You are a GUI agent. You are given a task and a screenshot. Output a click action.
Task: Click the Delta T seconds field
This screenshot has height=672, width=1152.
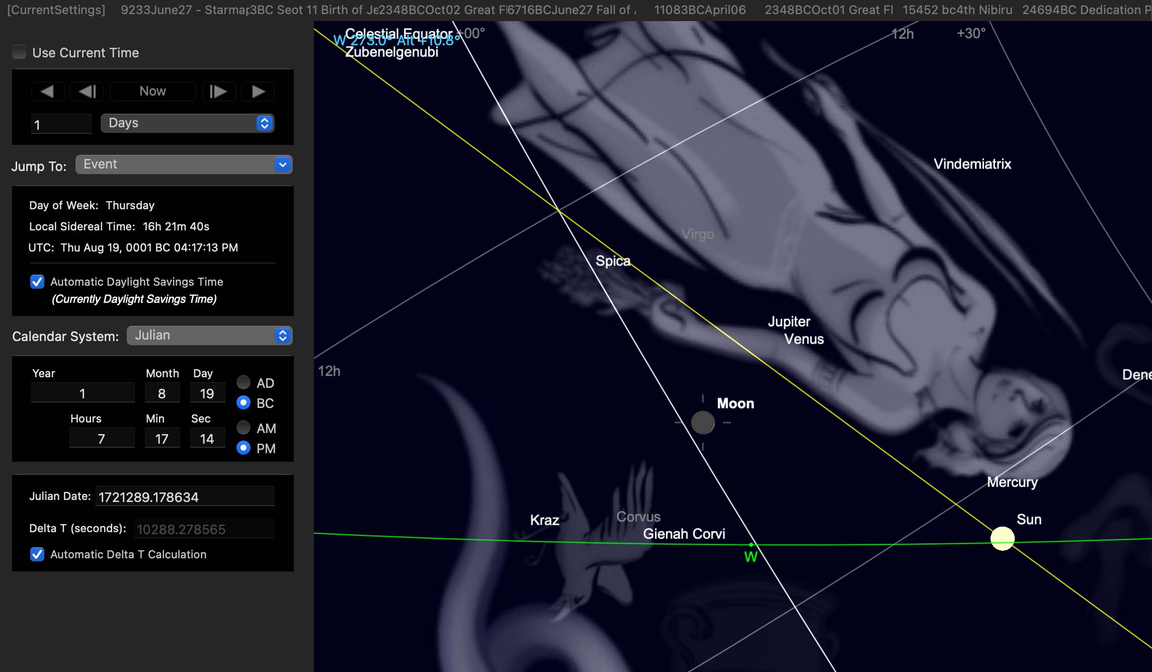click(x=204, y=529)
